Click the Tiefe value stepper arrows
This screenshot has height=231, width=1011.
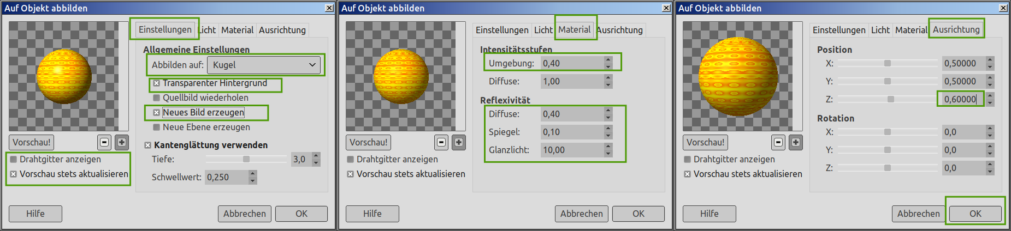tap(316, 159)
